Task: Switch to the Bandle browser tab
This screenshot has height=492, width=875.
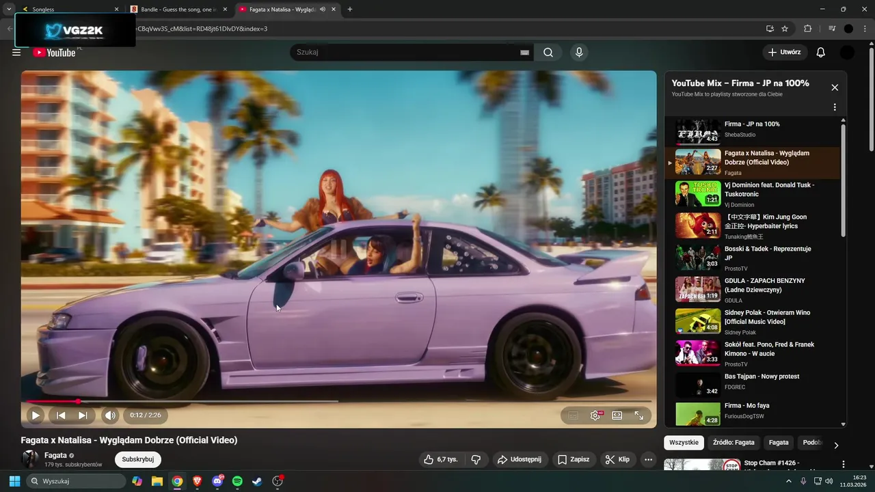Action: [x=179, y=10]
